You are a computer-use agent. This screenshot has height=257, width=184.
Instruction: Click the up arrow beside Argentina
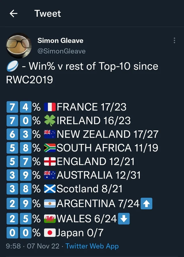coord(147,204)
